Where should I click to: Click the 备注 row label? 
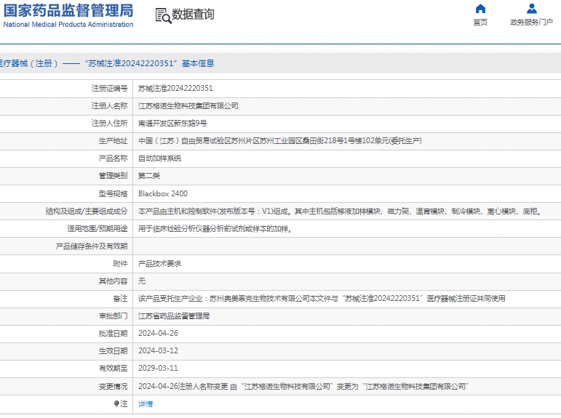[120, 299]
